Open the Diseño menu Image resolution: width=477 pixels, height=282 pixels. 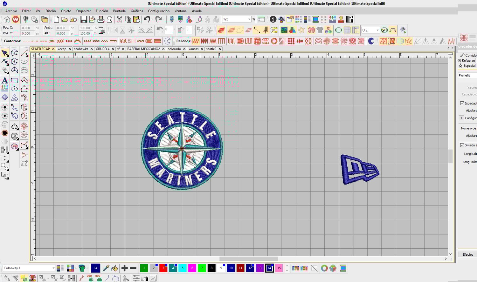coord(51,11)
